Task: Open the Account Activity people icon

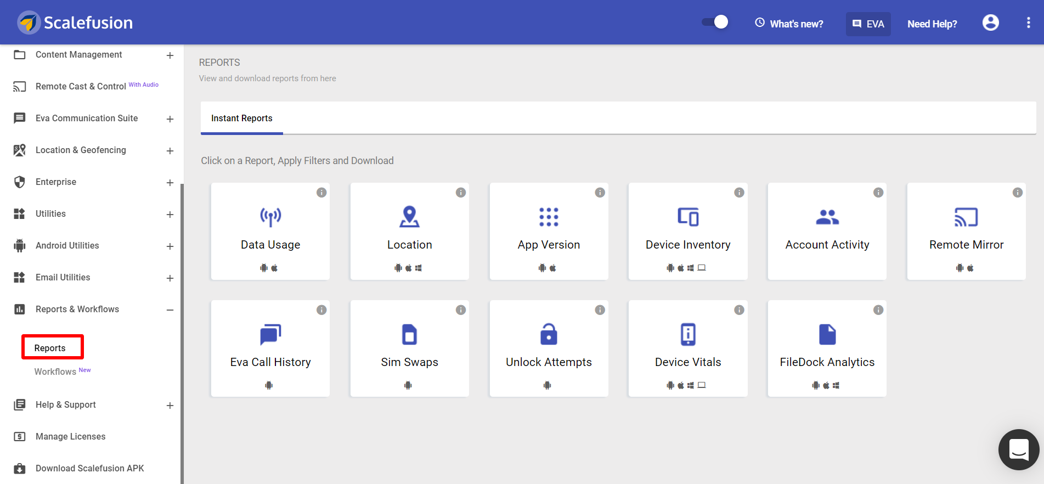Action: pos(827,217)
